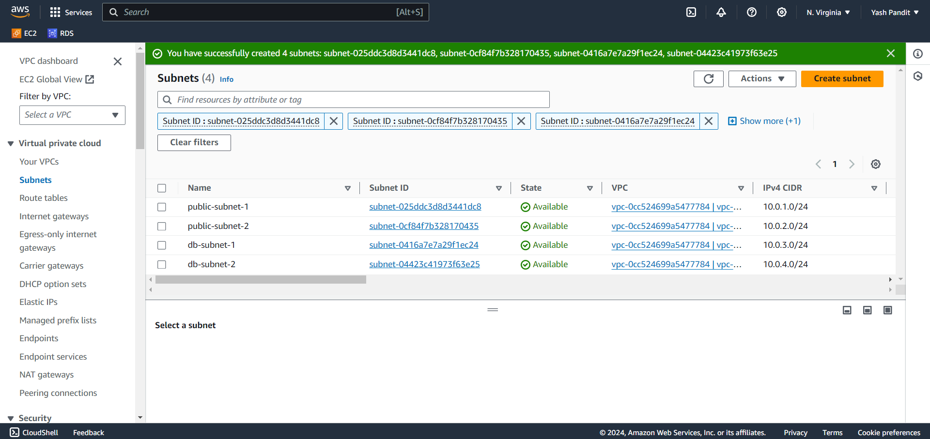Click the sidebar vertical scrollbar thumb
This screenshot has height=439, width=930.
click(140, 101)
